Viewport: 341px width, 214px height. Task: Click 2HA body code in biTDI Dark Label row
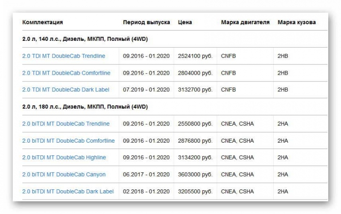point(283,191)
